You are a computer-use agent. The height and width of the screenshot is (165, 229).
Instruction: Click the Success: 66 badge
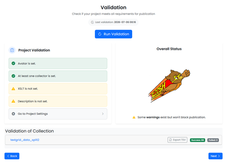tap(197, 140)
